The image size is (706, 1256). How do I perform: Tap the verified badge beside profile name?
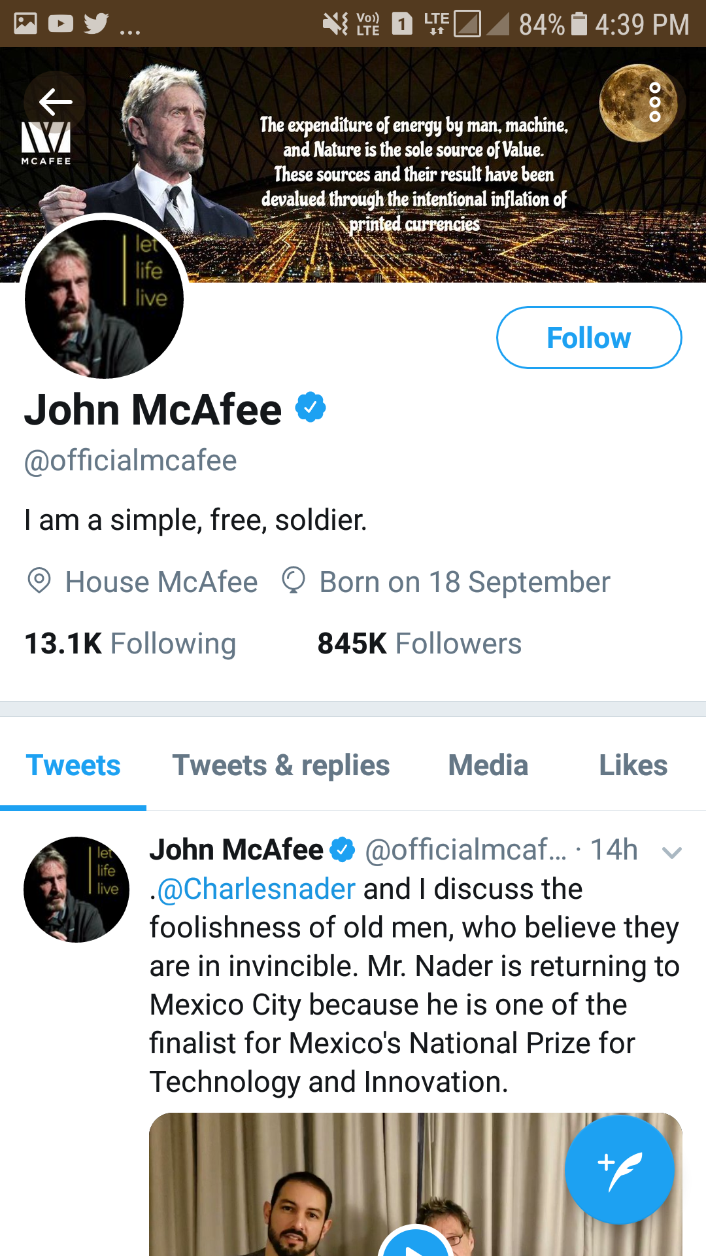[311, 408]
